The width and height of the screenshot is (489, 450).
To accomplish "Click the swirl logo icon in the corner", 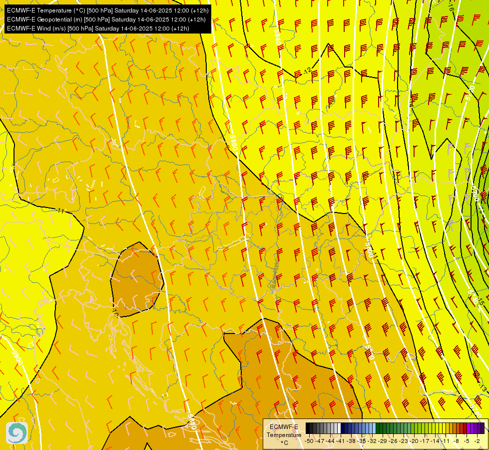I will (x=17, y=433).
